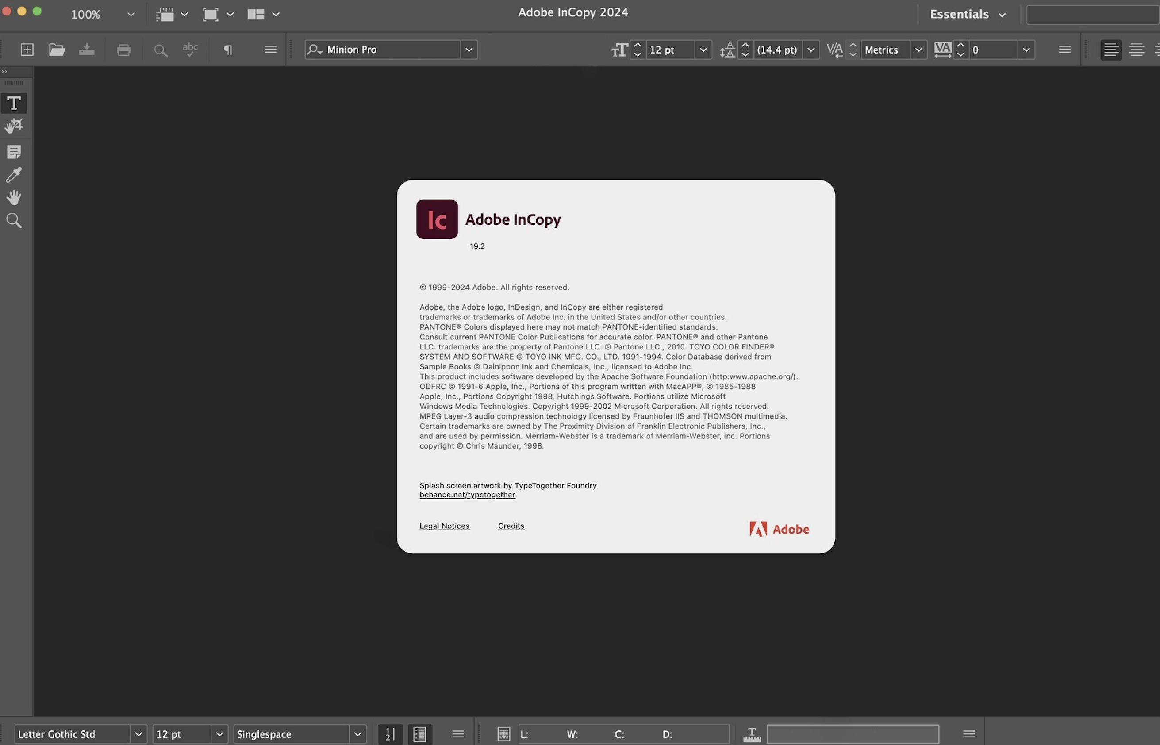Expand the toolbox with double chevron

pyautogui.click(x=4, y=72)
